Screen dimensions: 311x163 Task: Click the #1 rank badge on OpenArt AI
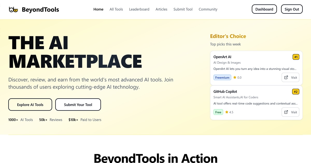tap(296, 57)
